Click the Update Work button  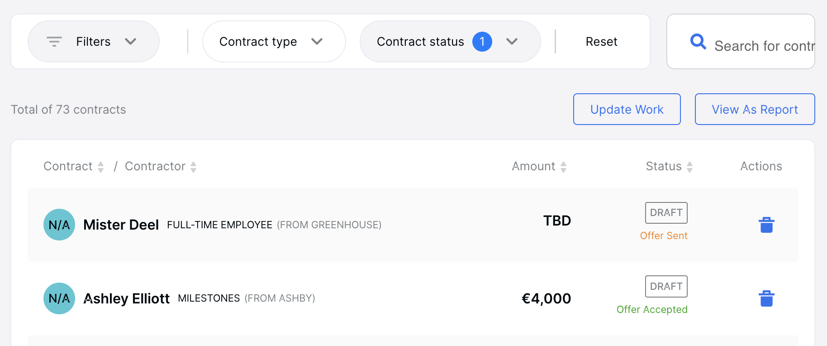pyautogui.click(x=627, y=109)
